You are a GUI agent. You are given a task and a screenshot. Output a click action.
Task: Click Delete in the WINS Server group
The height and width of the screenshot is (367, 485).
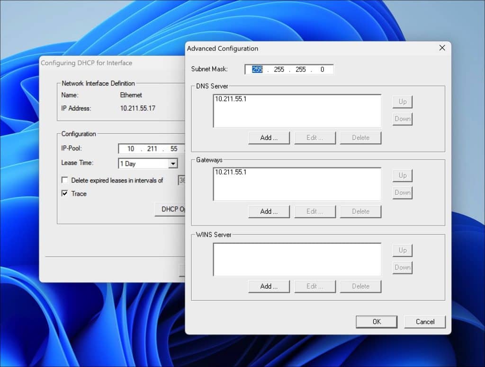point(360,287)
